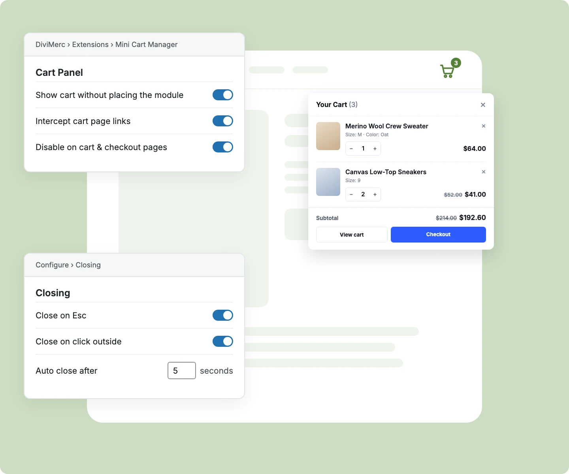Screen dimensions: 569x474
Task: Increase Merino Wool Crew Sweater quantity
Action: pyautogui.click(x=375, y=149)
